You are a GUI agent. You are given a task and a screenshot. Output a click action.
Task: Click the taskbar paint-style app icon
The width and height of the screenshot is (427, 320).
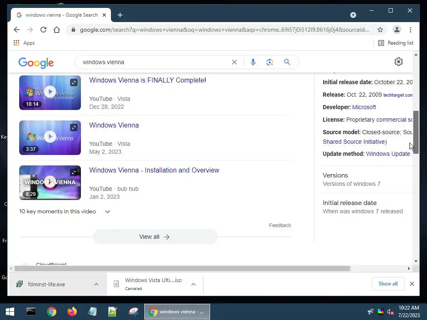[x=134, y=312]
